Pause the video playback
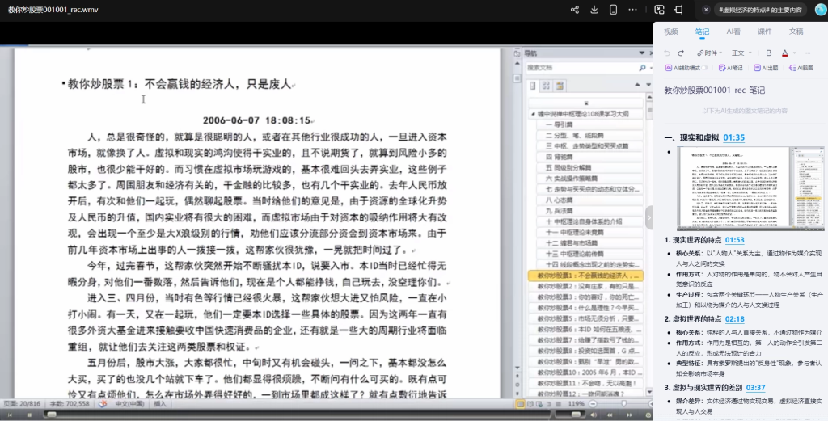 point(30,415)
